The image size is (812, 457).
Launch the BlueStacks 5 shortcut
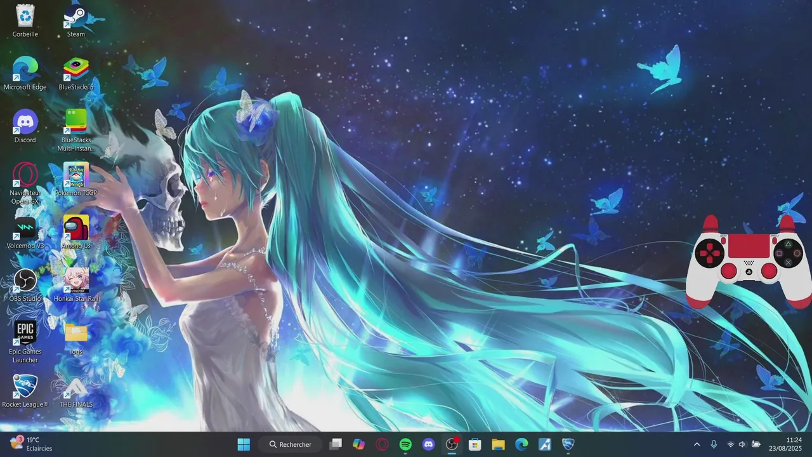click(76, 74)
